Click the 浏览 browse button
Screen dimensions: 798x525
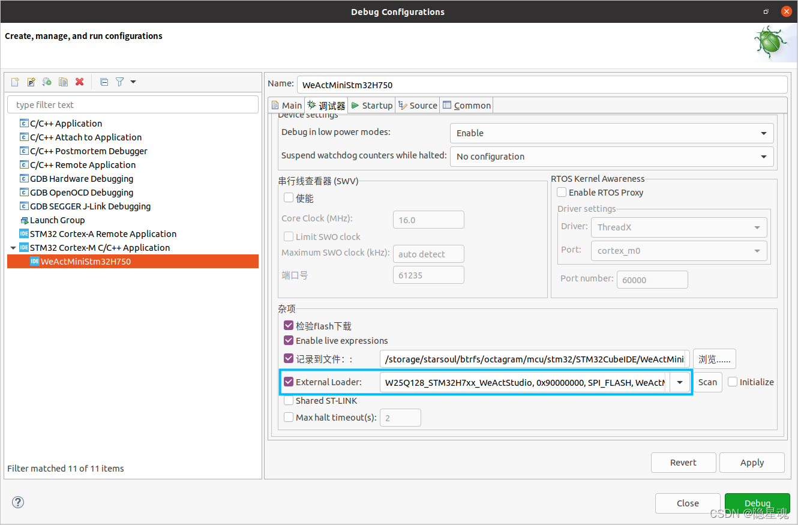click(714, 359)
